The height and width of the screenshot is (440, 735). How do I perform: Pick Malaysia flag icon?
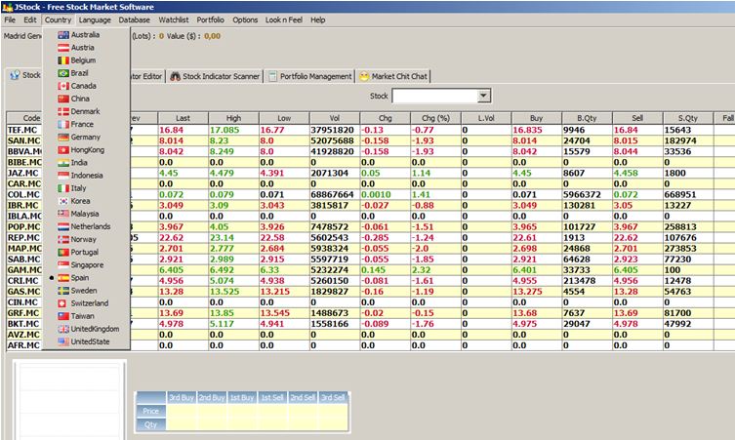(x=63, y=214)
